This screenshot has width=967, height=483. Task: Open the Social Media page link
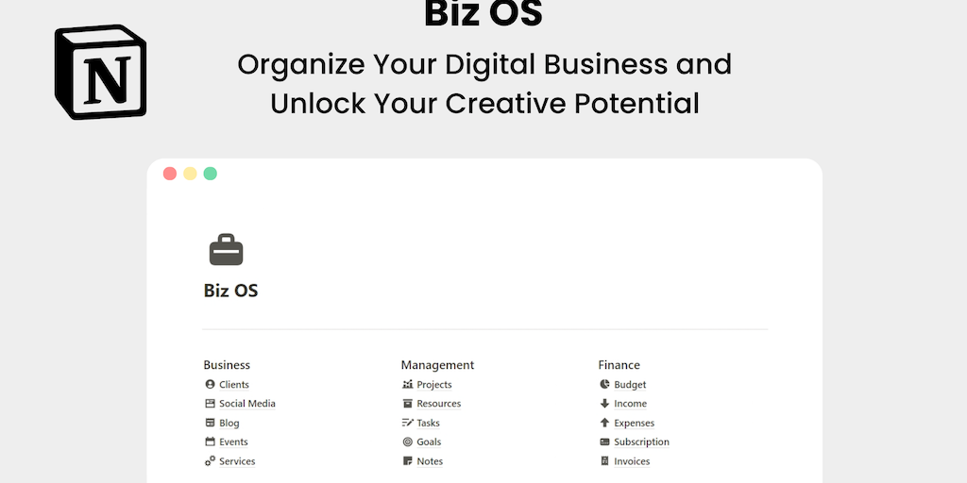click(x=247, y=404)
